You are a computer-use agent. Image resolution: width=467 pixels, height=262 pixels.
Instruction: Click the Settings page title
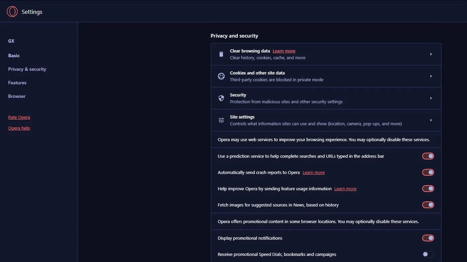(x=32, y=12)
